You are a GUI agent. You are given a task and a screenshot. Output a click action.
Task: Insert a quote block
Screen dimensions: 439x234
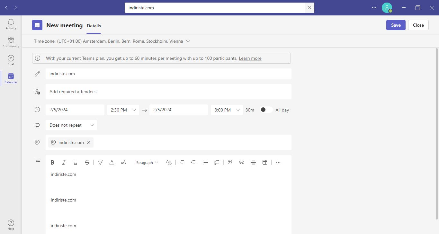[x=230, y=162]
